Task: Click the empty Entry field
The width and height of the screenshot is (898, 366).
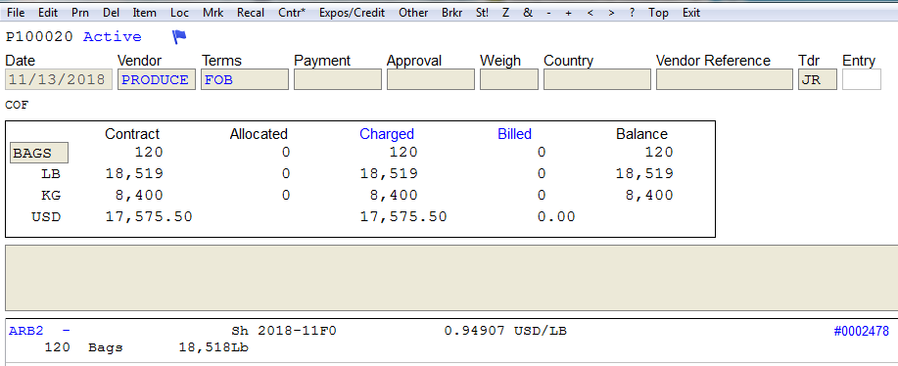Action: 862,79
